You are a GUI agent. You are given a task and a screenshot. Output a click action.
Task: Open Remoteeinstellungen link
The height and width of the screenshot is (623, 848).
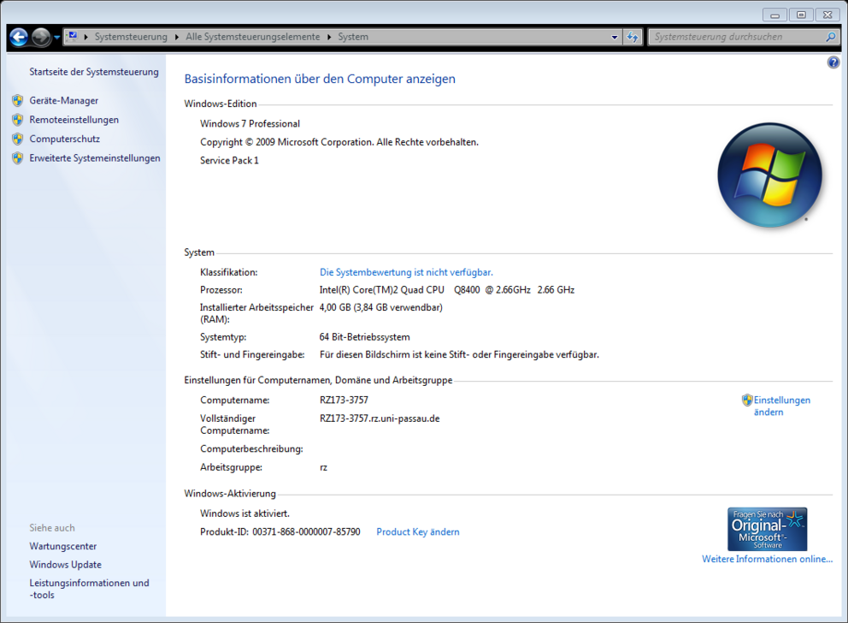74,120
